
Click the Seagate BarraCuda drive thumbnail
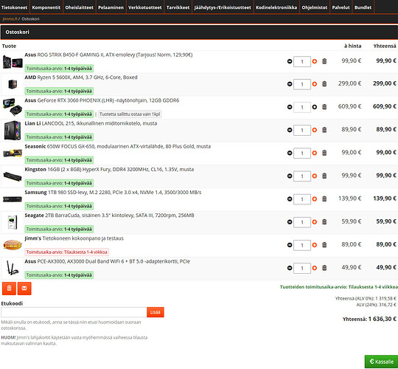coord(13,222)
